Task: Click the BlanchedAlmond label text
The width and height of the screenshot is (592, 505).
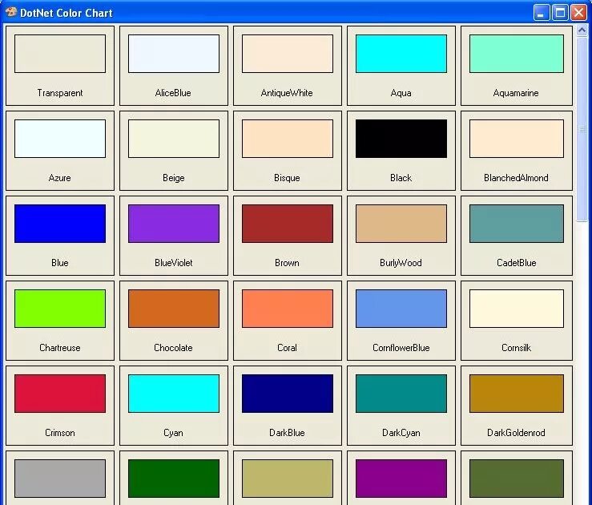Action: 516,178
